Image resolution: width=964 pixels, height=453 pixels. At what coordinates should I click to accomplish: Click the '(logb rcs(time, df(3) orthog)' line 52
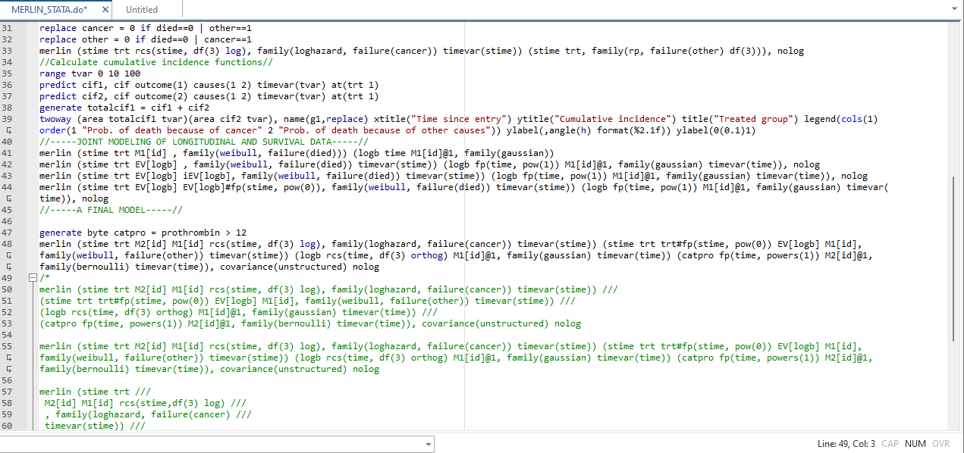238,312
